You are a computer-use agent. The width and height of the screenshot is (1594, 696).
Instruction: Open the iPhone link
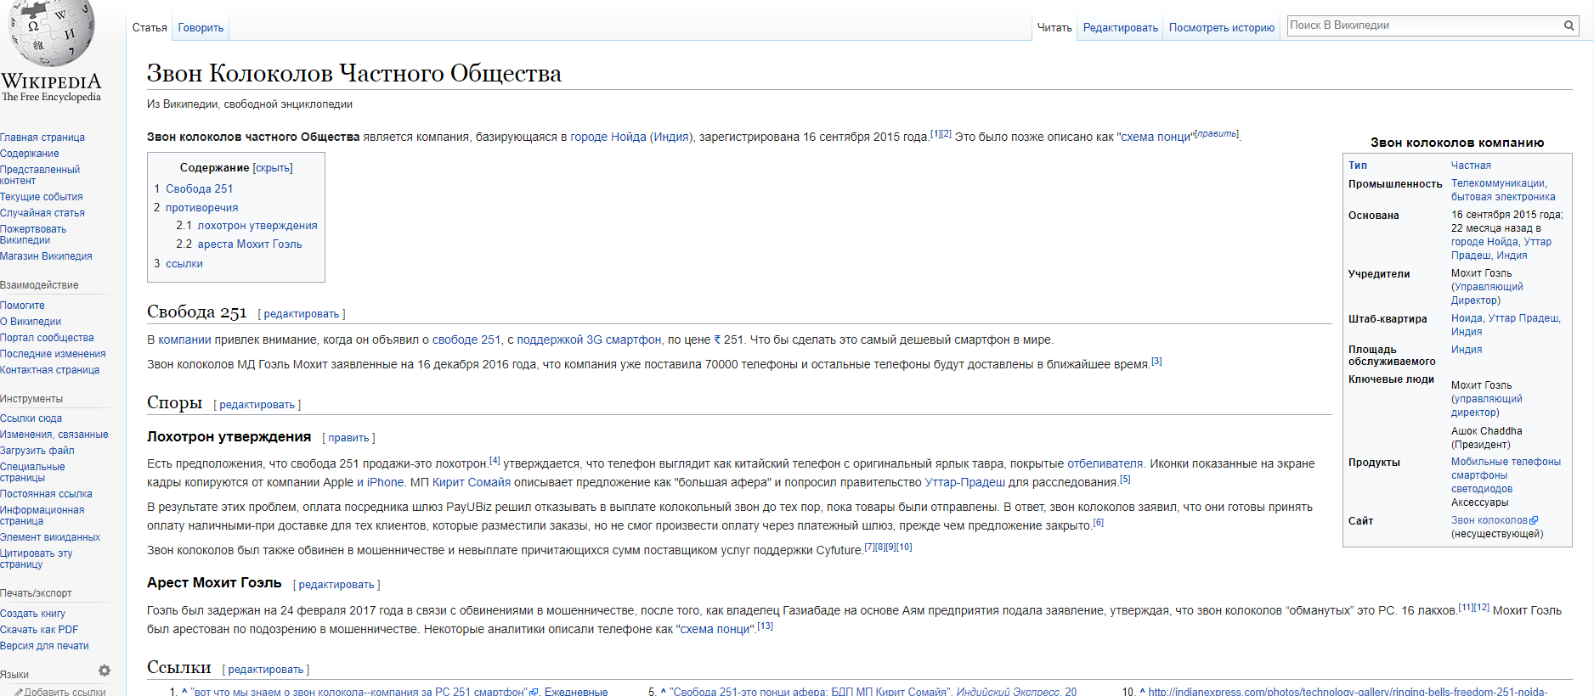[386, 482]
